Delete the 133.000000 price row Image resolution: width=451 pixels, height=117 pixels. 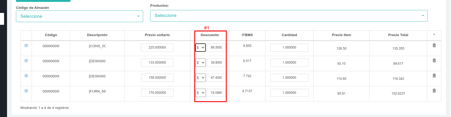tap(434, 60)
